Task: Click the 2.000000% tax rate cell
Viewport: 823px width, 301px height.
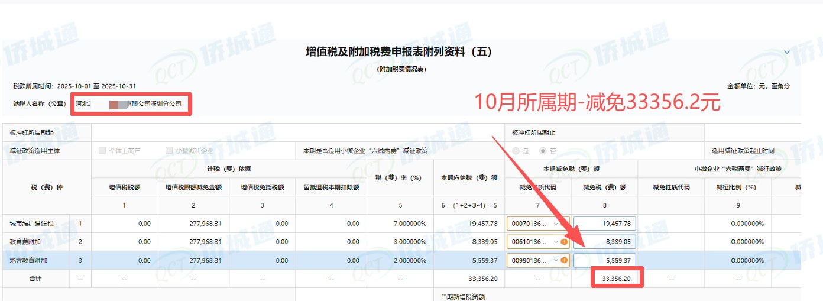Action: point(409,260)
